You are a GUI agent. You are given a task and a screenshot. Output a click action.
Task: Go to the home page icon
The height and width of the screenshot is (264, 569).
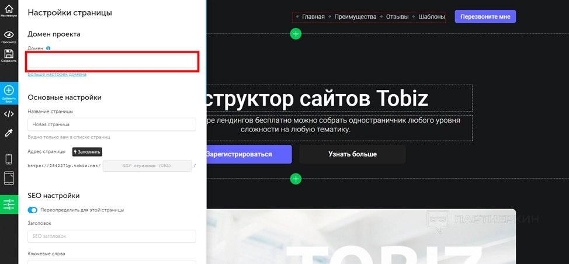click(9, 10)
